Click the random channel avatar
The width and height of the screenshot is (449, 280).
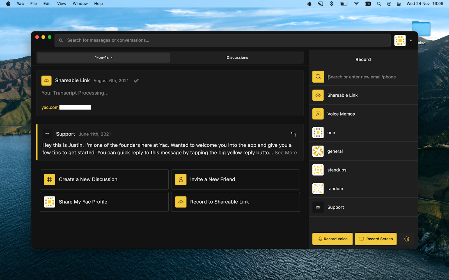click(318, 189)
